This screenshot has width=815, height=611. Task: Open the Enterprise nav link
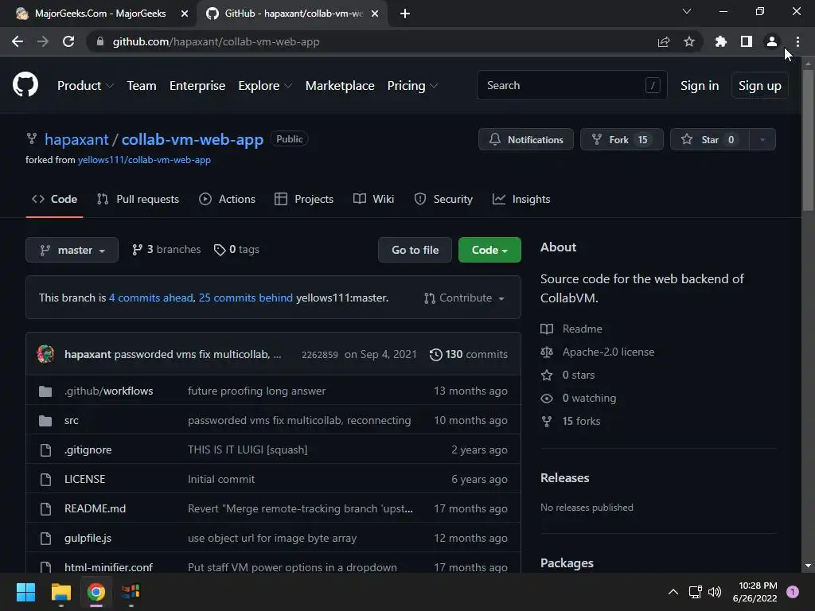pyautogui.click(x=197, y=86)
